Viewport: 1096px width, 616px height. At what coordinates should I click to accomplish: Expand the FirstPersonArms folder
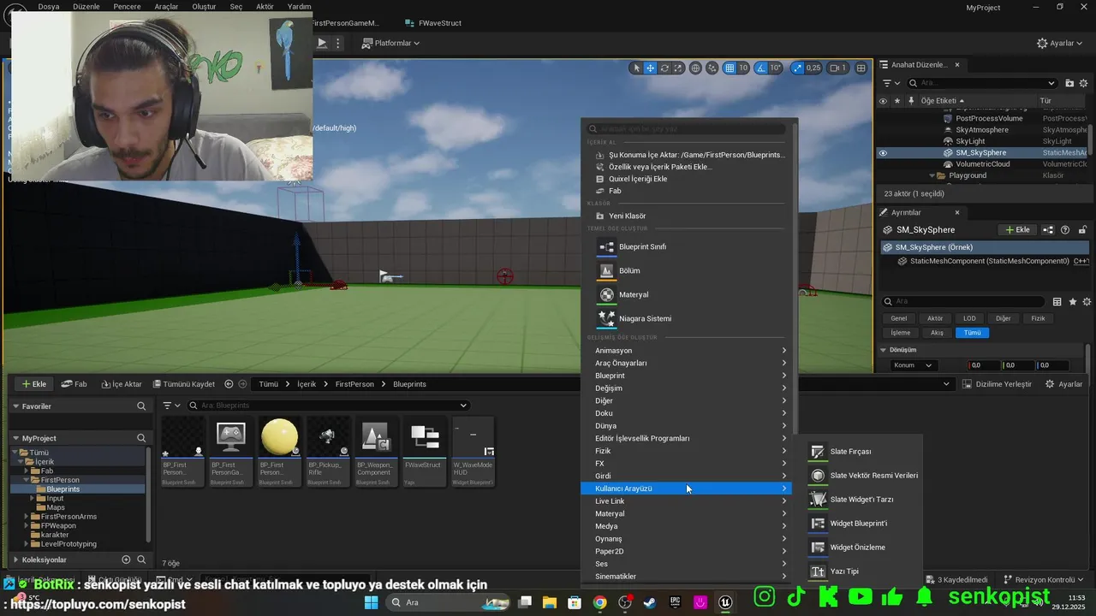[25, 517]
